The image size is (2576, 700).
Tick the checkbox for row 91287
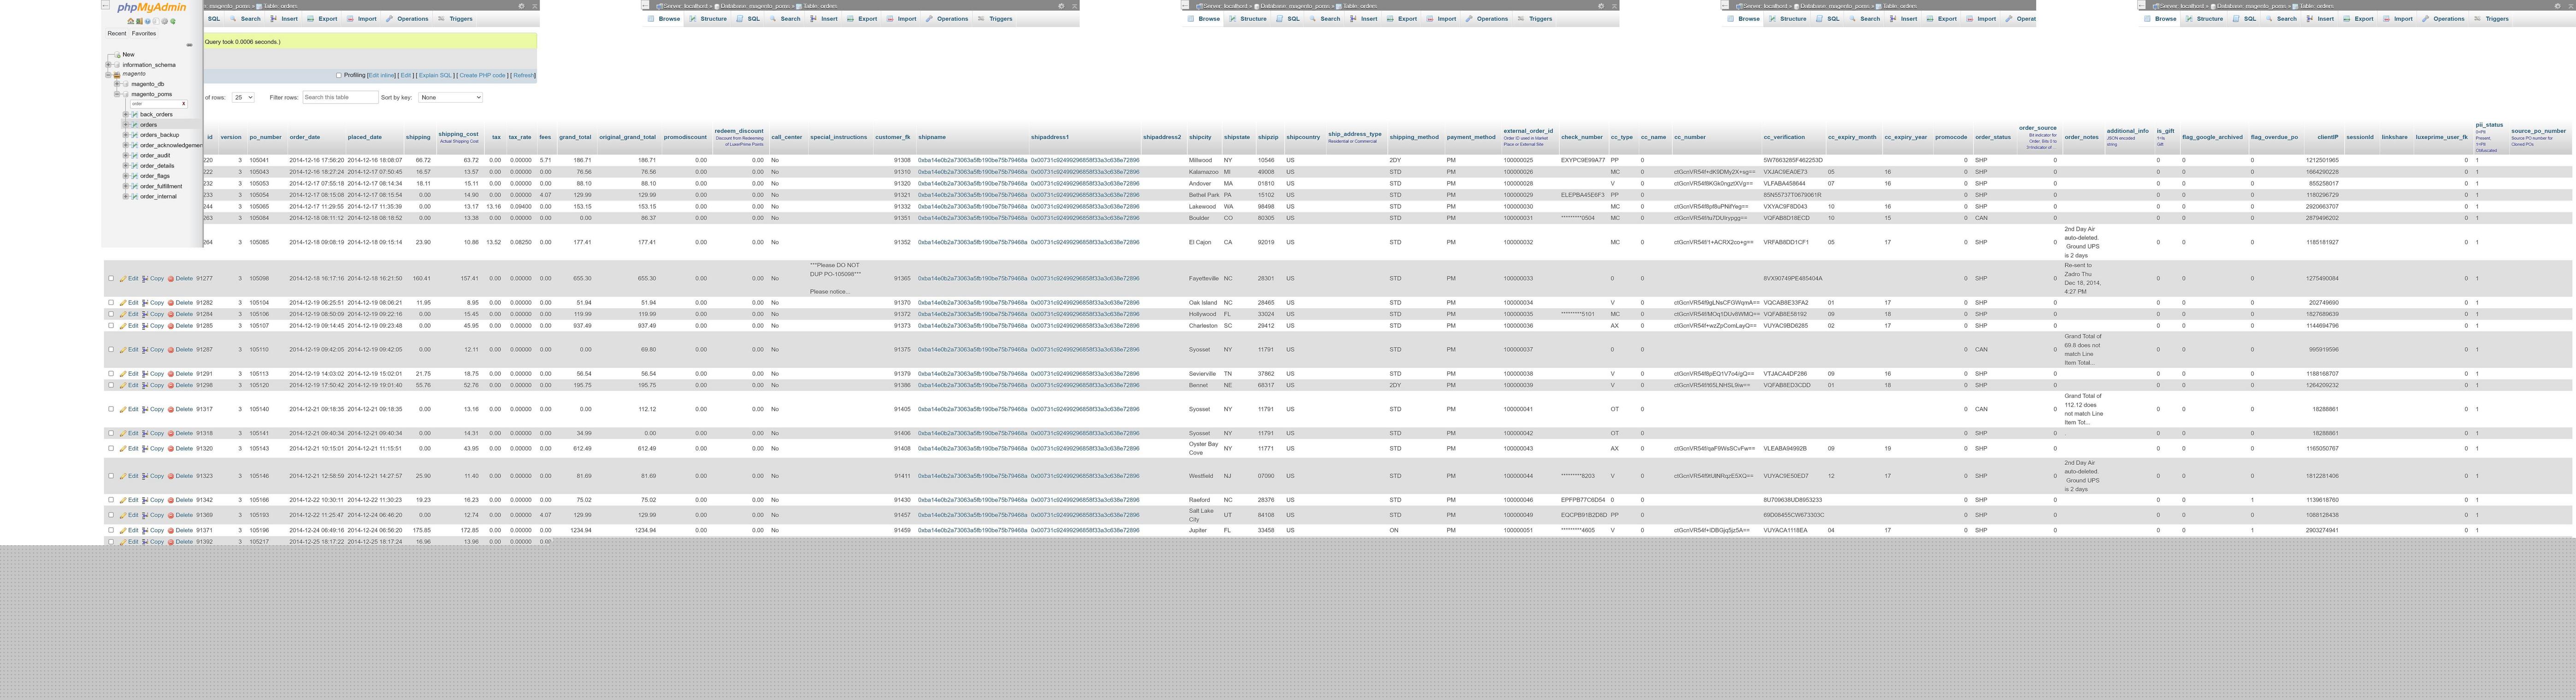(111, 350)
